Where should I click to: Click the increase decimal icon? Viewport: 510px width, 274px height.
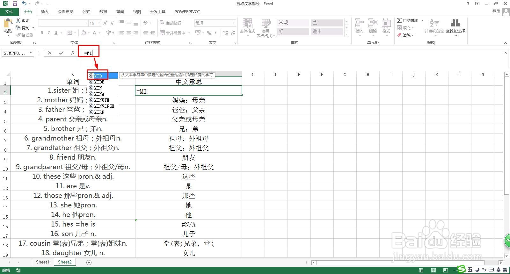tap(225, 33)
